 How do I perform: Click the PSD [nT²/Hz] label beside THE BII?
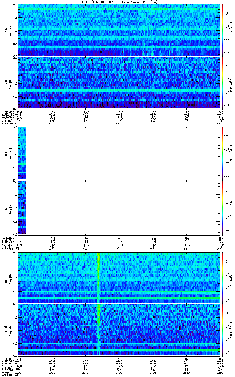[231, 330]
